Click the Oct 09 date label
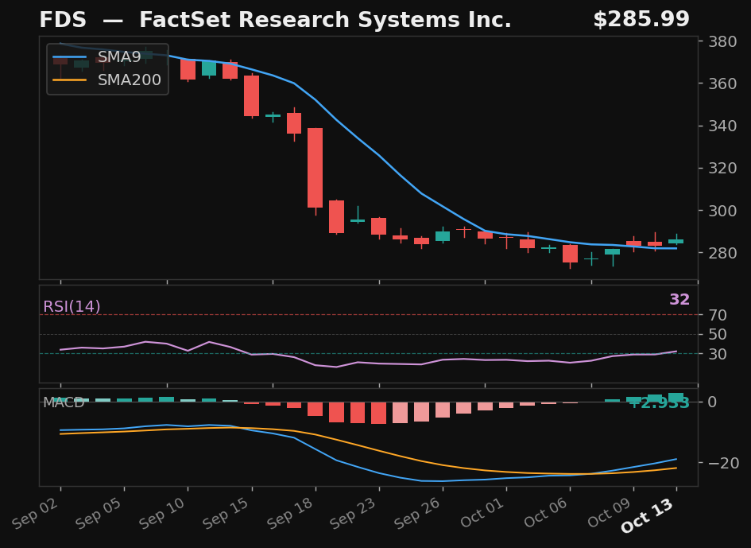751x548 pixels. (x=610, y=513)
